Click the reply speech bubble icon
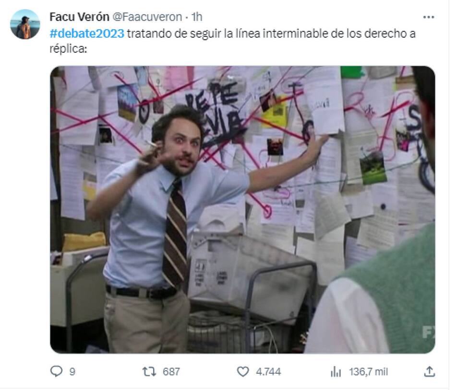The height and width of the screenshot is (390, 456). pyautogui.click(x=56, y=371)
